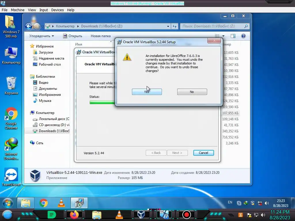Close the Oracle VM VirtualBox Setup warning dialog
The height and width of the screenshot is (221, 295).
coord(214,41)
